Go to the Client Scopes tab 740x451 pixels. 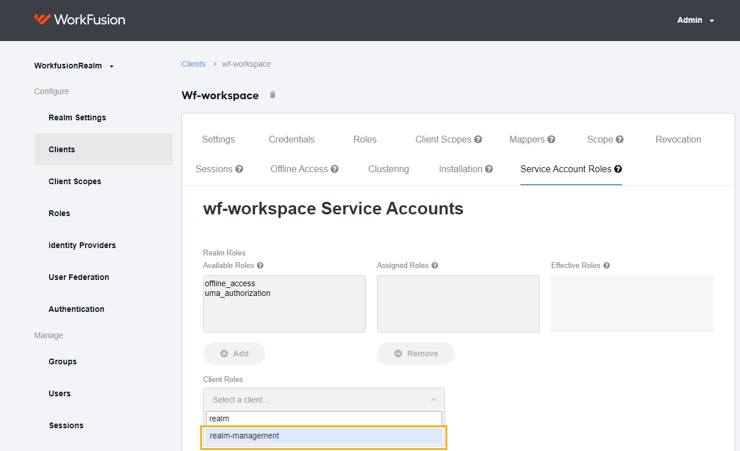(x=443, y=139)
